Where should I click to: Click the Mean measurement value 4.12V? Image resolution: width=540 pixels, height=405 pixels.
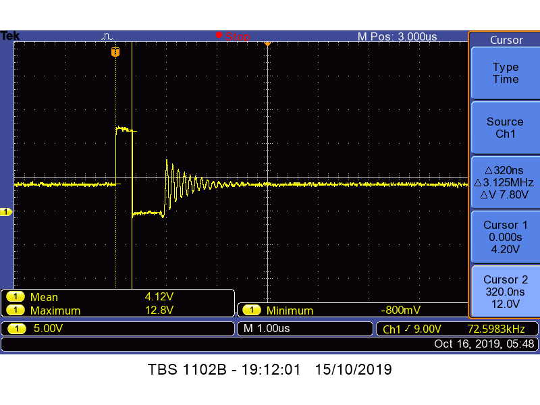(159, 296)
